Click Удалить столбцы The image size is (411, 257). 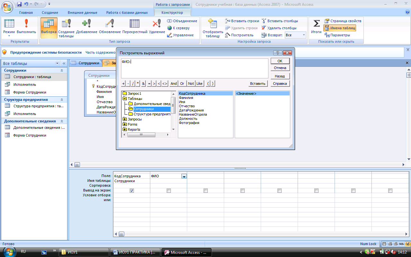coord(279,28)
